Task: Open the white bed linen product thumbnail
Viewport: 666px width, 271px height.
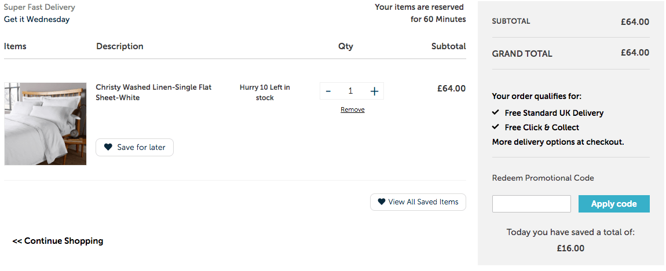Action: [45, 123]
